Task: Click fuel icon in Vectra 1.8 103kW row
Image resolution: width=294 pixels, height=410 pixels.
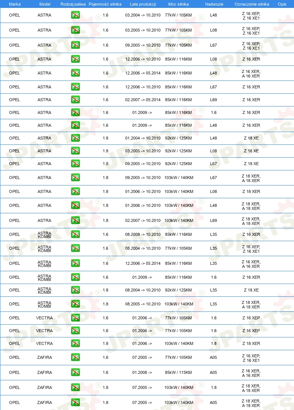Action: click(x=76, y=343)
